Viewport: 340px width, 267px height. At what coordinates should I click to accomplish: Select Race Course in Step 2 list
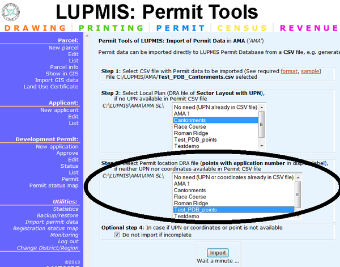click(215, 126)
